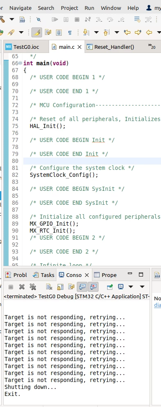This screenshot has width=161, height=407.
Task: Open the Help menu
Action: point(133,8)
